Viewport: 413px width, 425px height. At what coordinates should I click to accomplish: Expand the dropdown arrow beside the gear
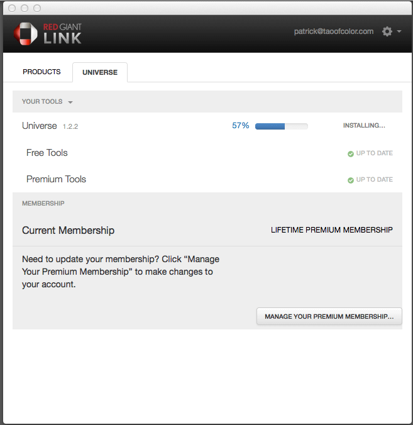click(x=399, y=31)
